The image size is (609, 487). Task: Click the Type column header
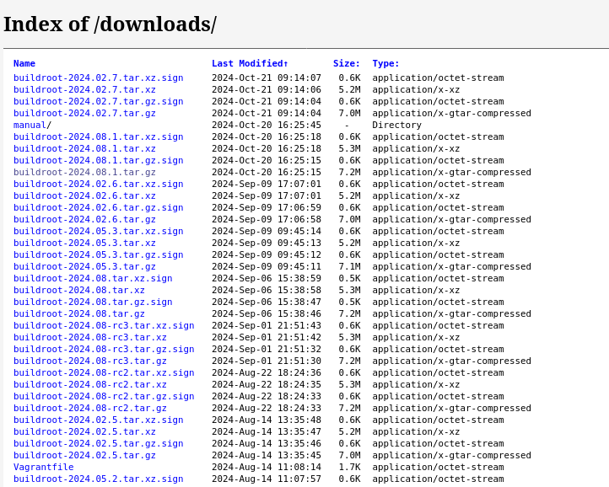(385, 63)
